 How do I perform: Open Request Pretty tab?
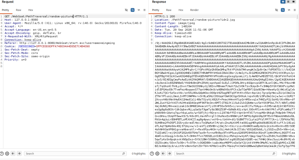point(6,10)
